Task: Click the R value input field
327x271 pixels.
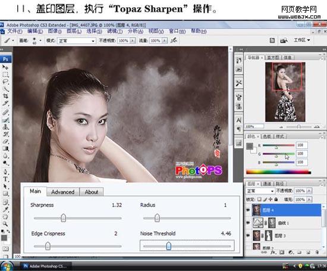Action: pos(302,145)
